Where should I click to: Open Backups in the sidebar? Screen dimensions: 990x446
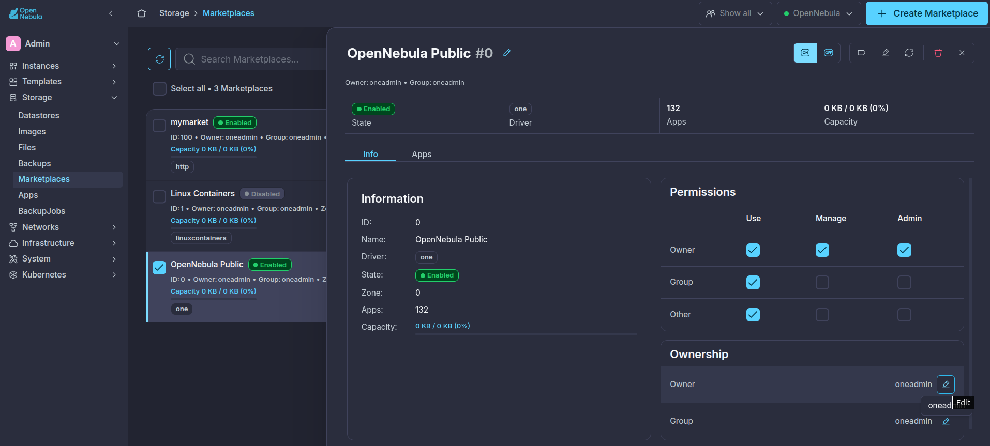point(35,164)
